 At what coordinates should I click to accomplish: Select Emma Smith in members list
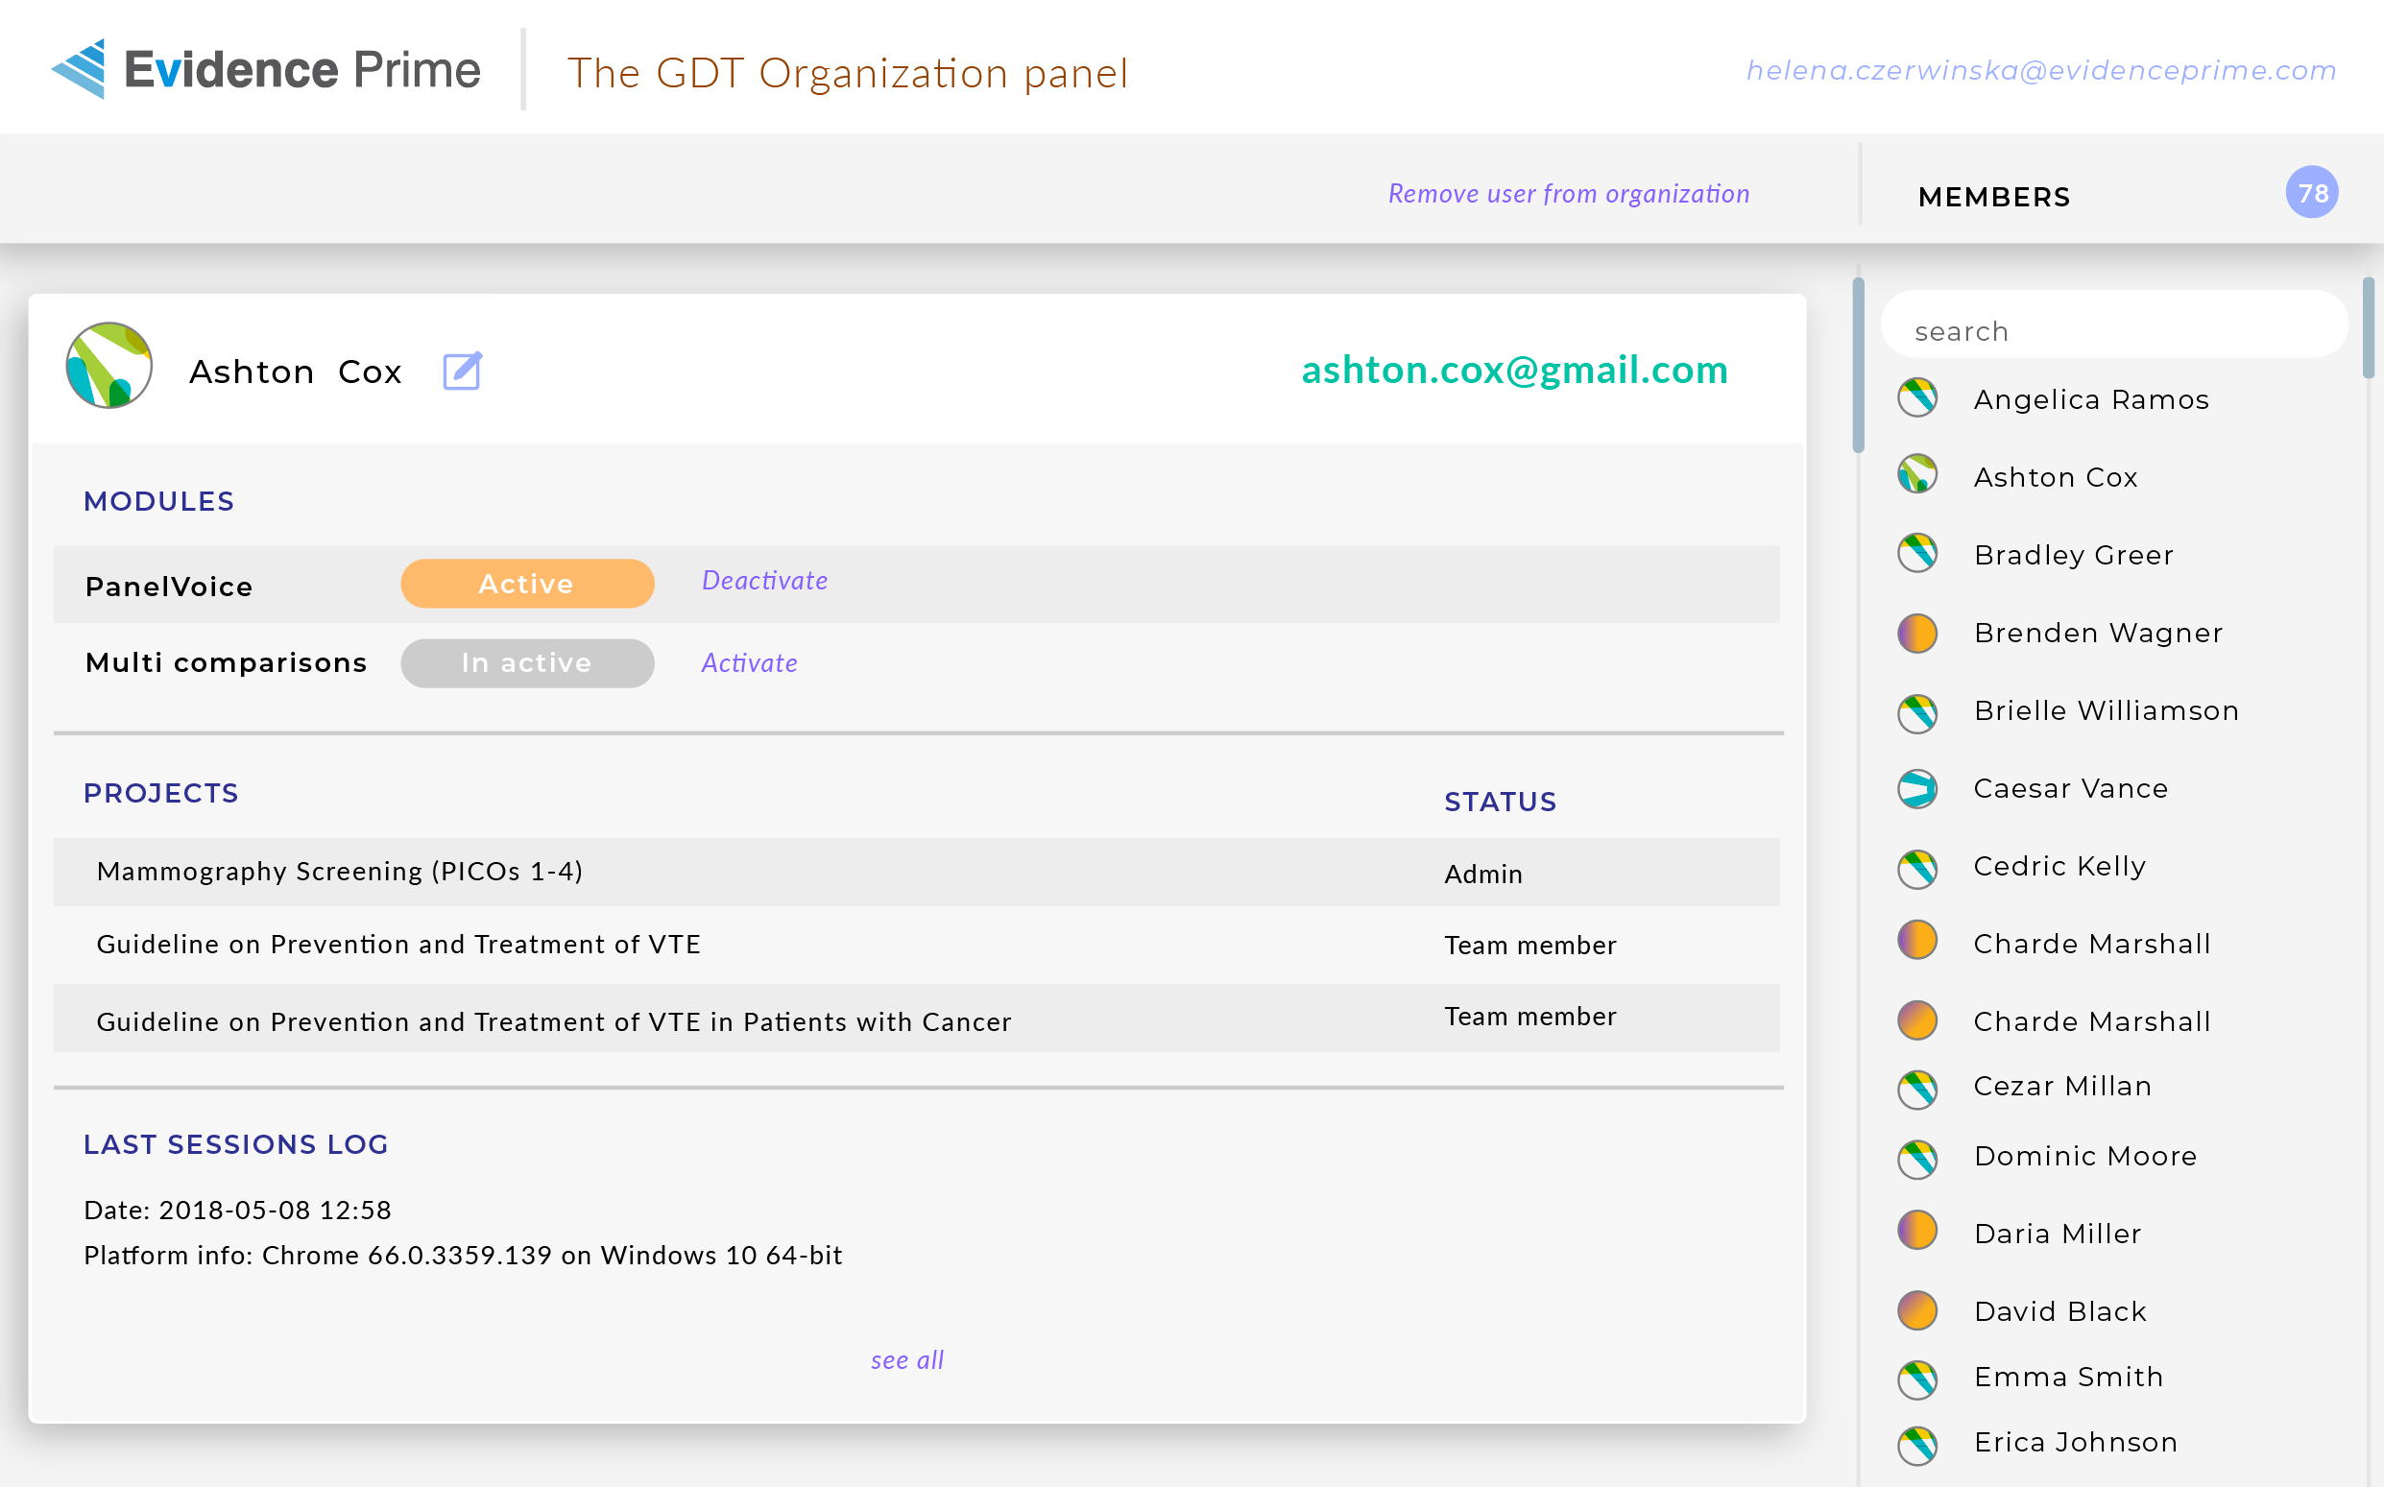[2068, 1377]
